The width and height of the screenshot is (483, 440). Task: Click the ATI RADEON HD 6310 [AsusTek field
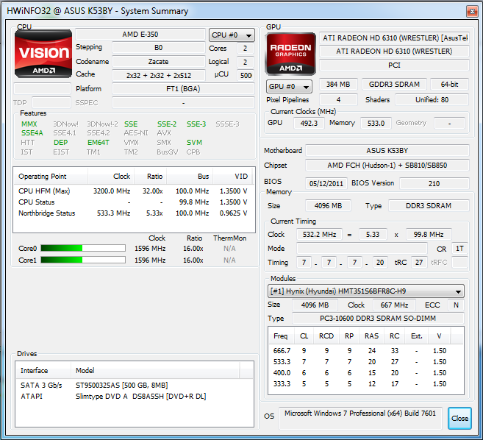point(394,38)
